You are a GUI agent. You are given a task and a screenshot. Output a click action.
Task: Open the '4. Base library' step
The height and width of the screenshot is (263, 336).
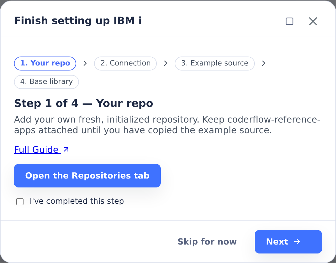tap(46, 82)
